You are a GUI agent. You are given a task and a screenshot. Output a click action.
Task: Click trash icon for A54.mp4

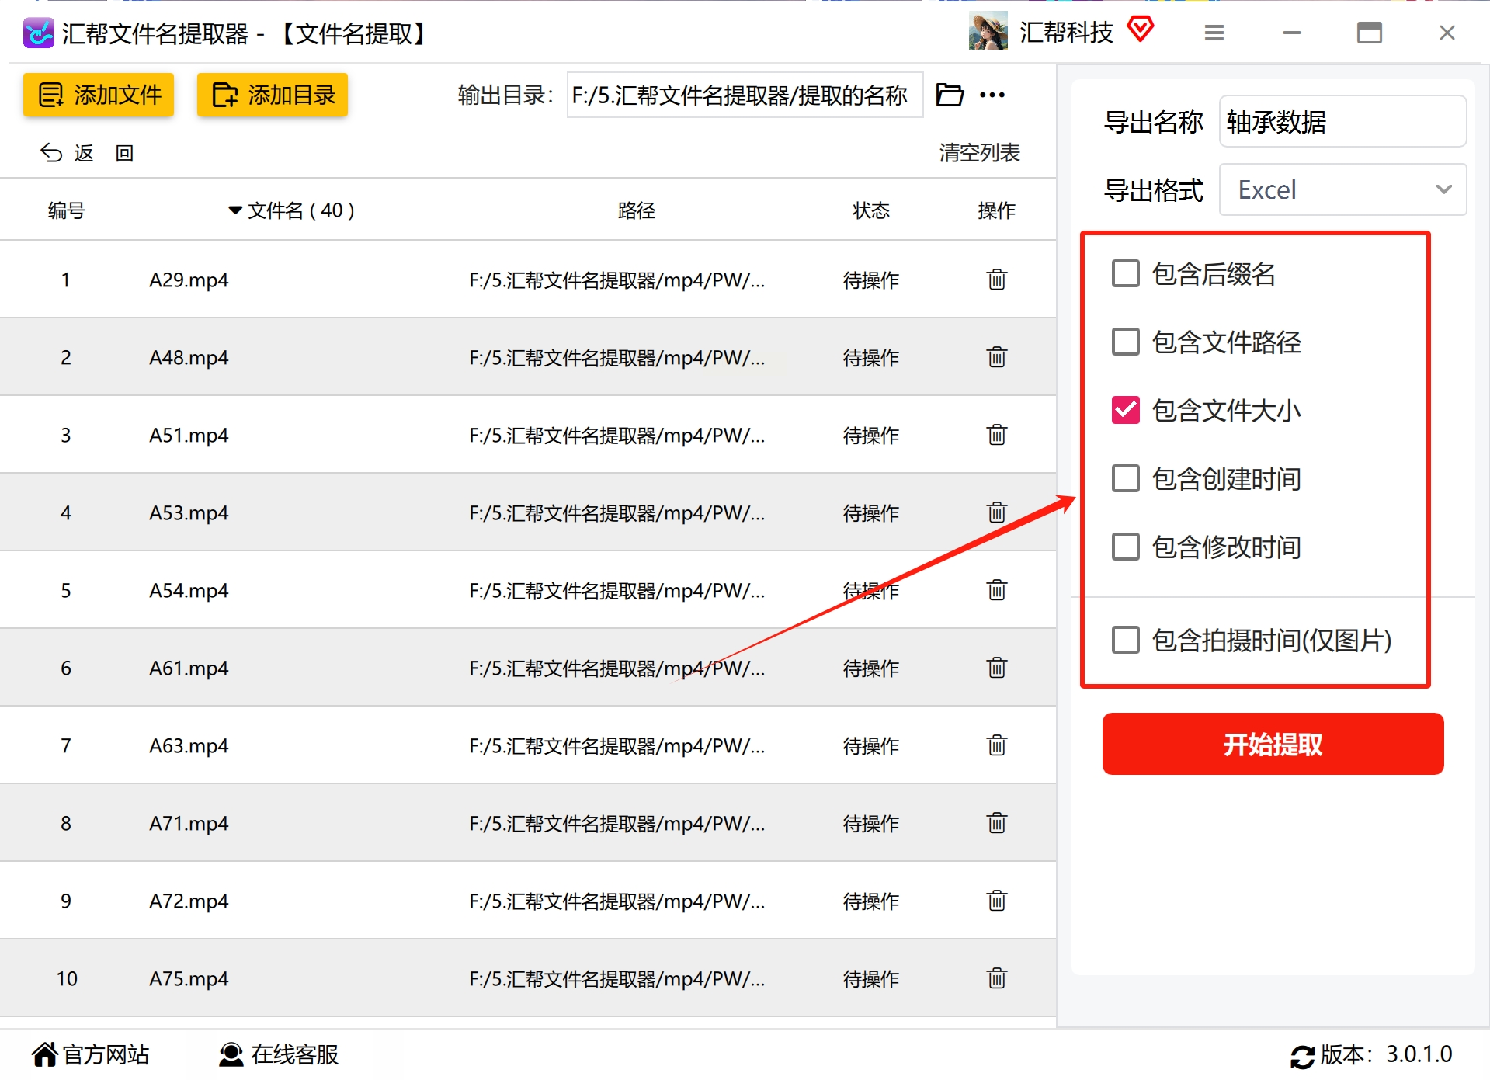click(x=996, y=589)
